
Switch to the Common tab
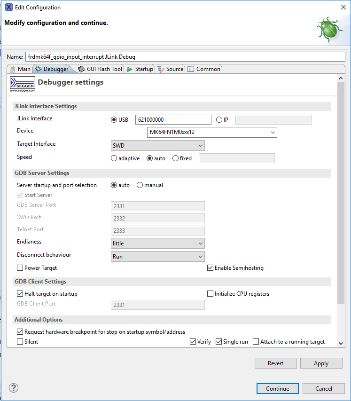click(x=204, y=69)
